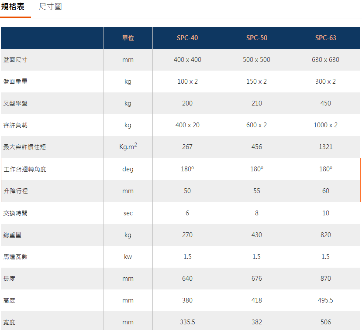Click the 495.5 height value cell
The height and width of the screenshot is (330, 362).
pos(326,300)
